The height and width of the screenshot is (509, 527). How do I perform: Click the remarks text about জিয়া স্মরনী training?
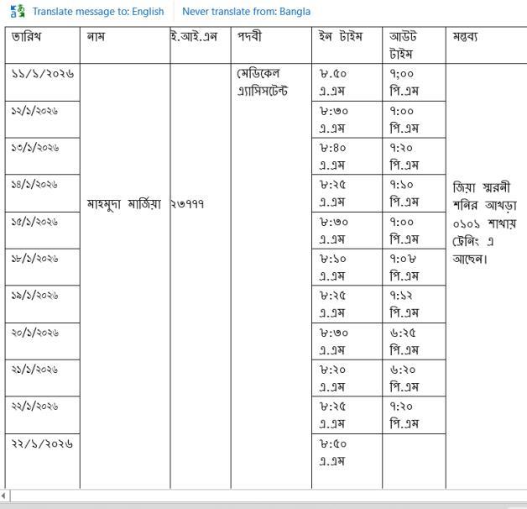coord(485,223)
